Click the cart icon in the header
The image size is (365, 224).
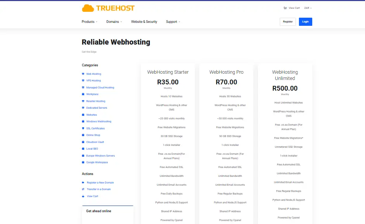[285, 8]
